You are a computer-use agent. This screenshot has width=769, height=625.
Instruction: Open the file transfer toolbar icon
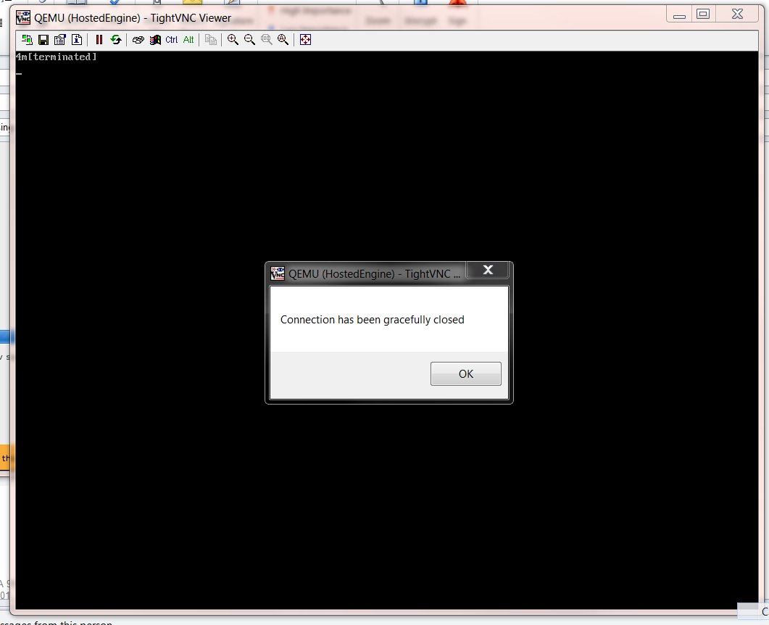coord(211,40)
